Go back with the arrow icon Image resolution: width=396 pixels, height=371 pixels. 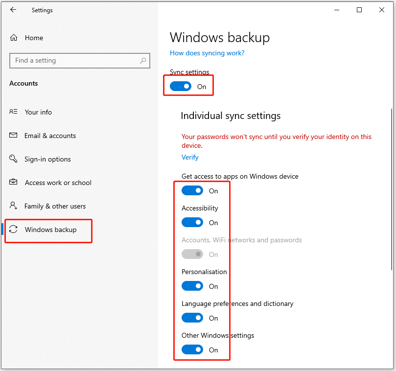point(13,10)
